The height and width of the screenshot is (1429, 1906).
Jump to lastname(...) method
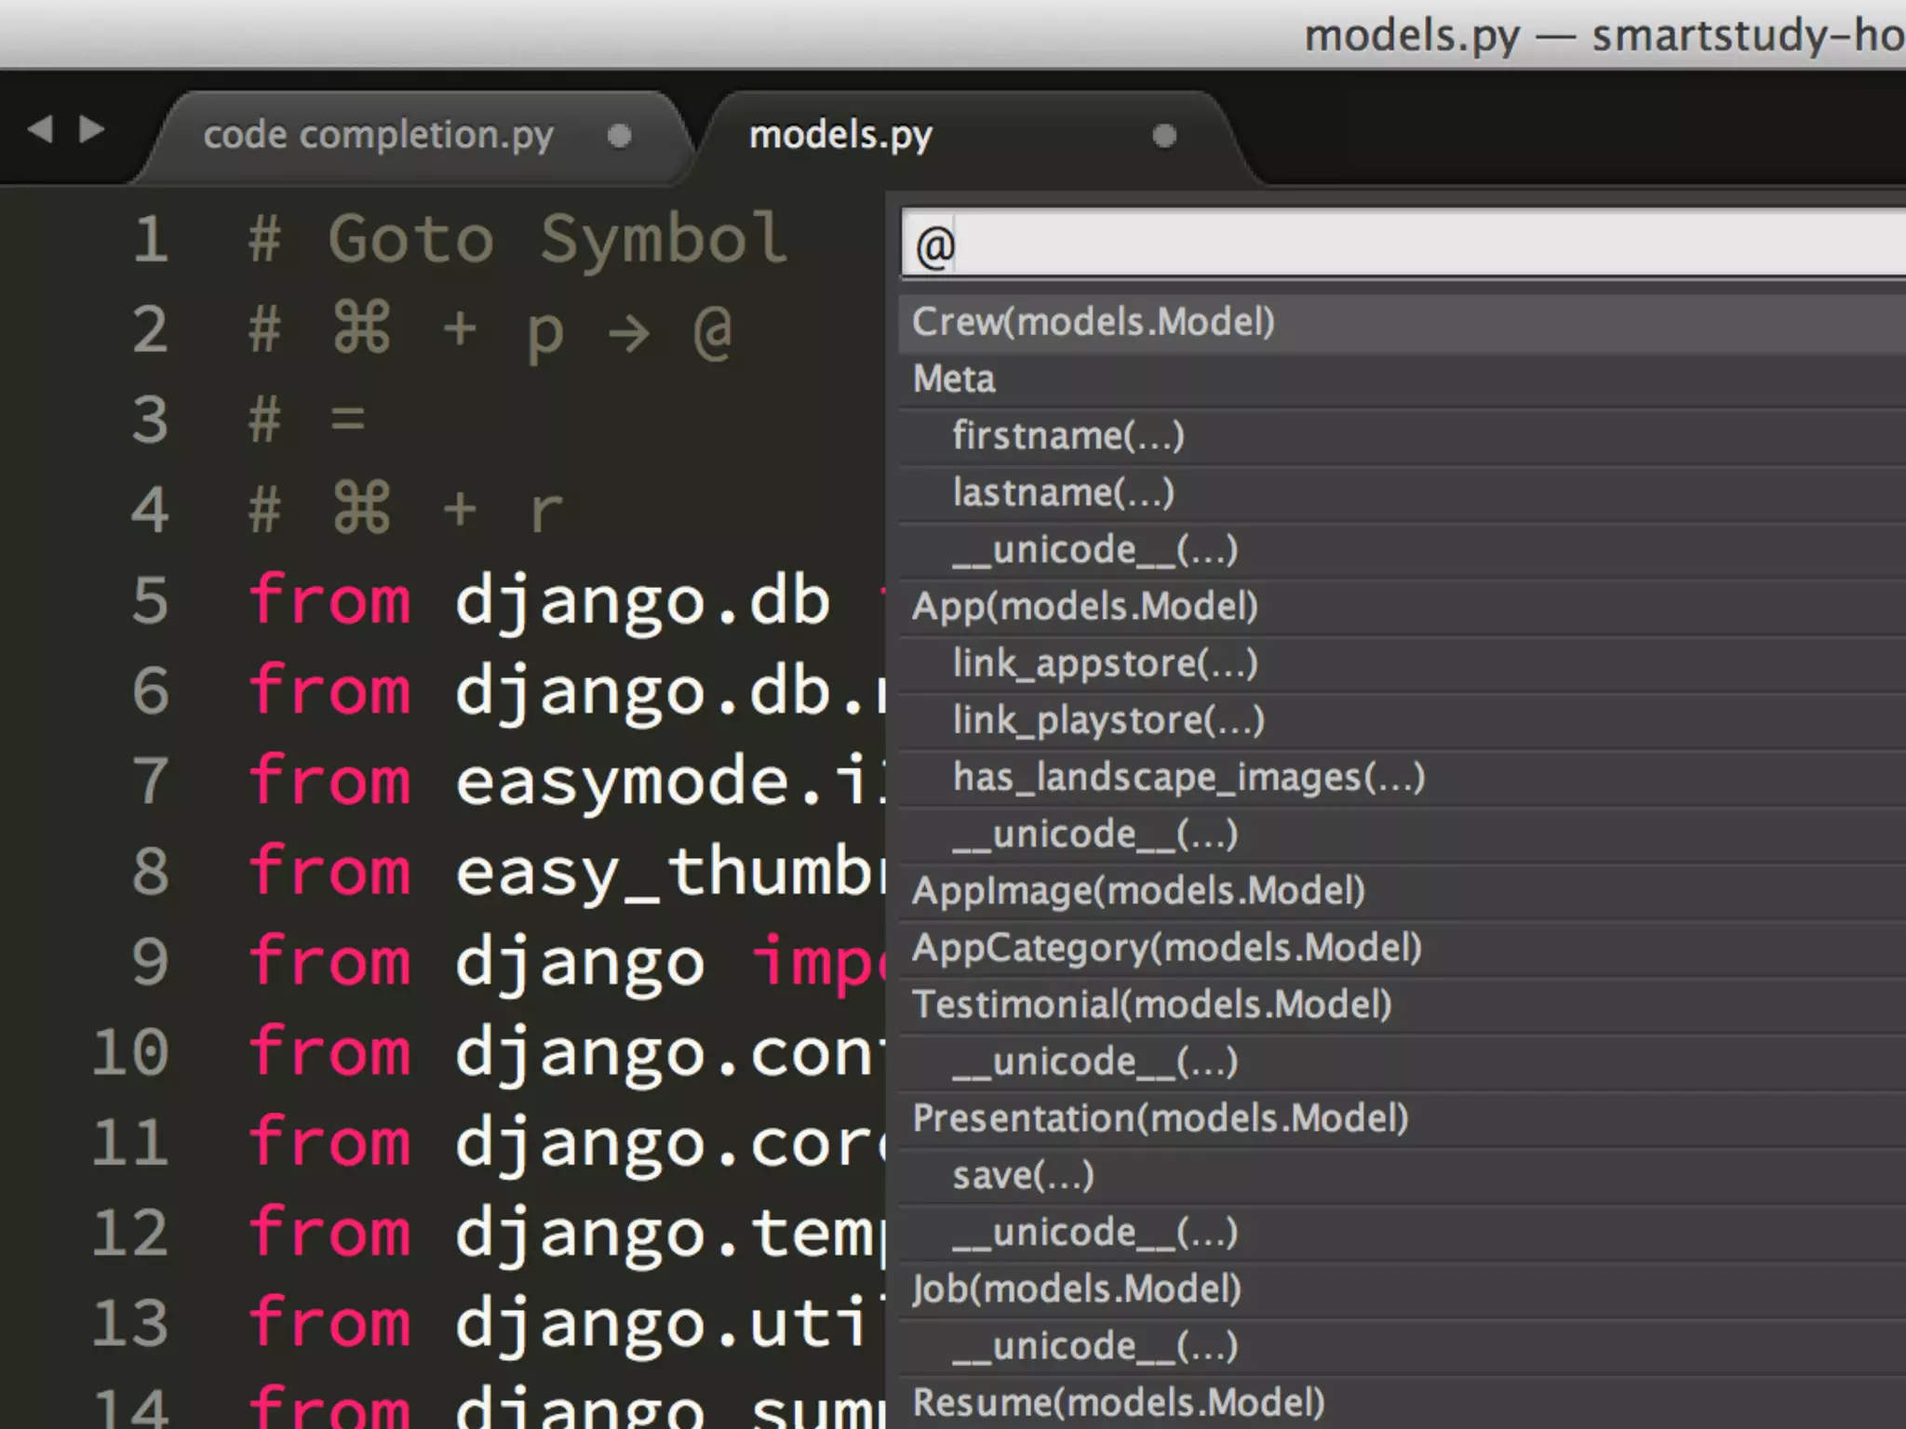click(x=1403, y=493)
